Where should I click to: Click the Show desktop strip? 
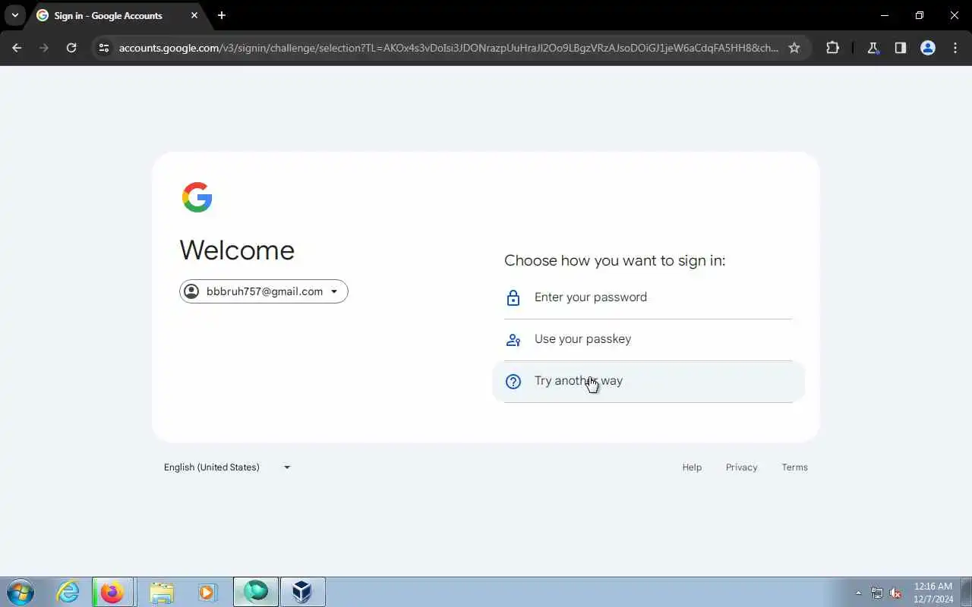[967, 592]
